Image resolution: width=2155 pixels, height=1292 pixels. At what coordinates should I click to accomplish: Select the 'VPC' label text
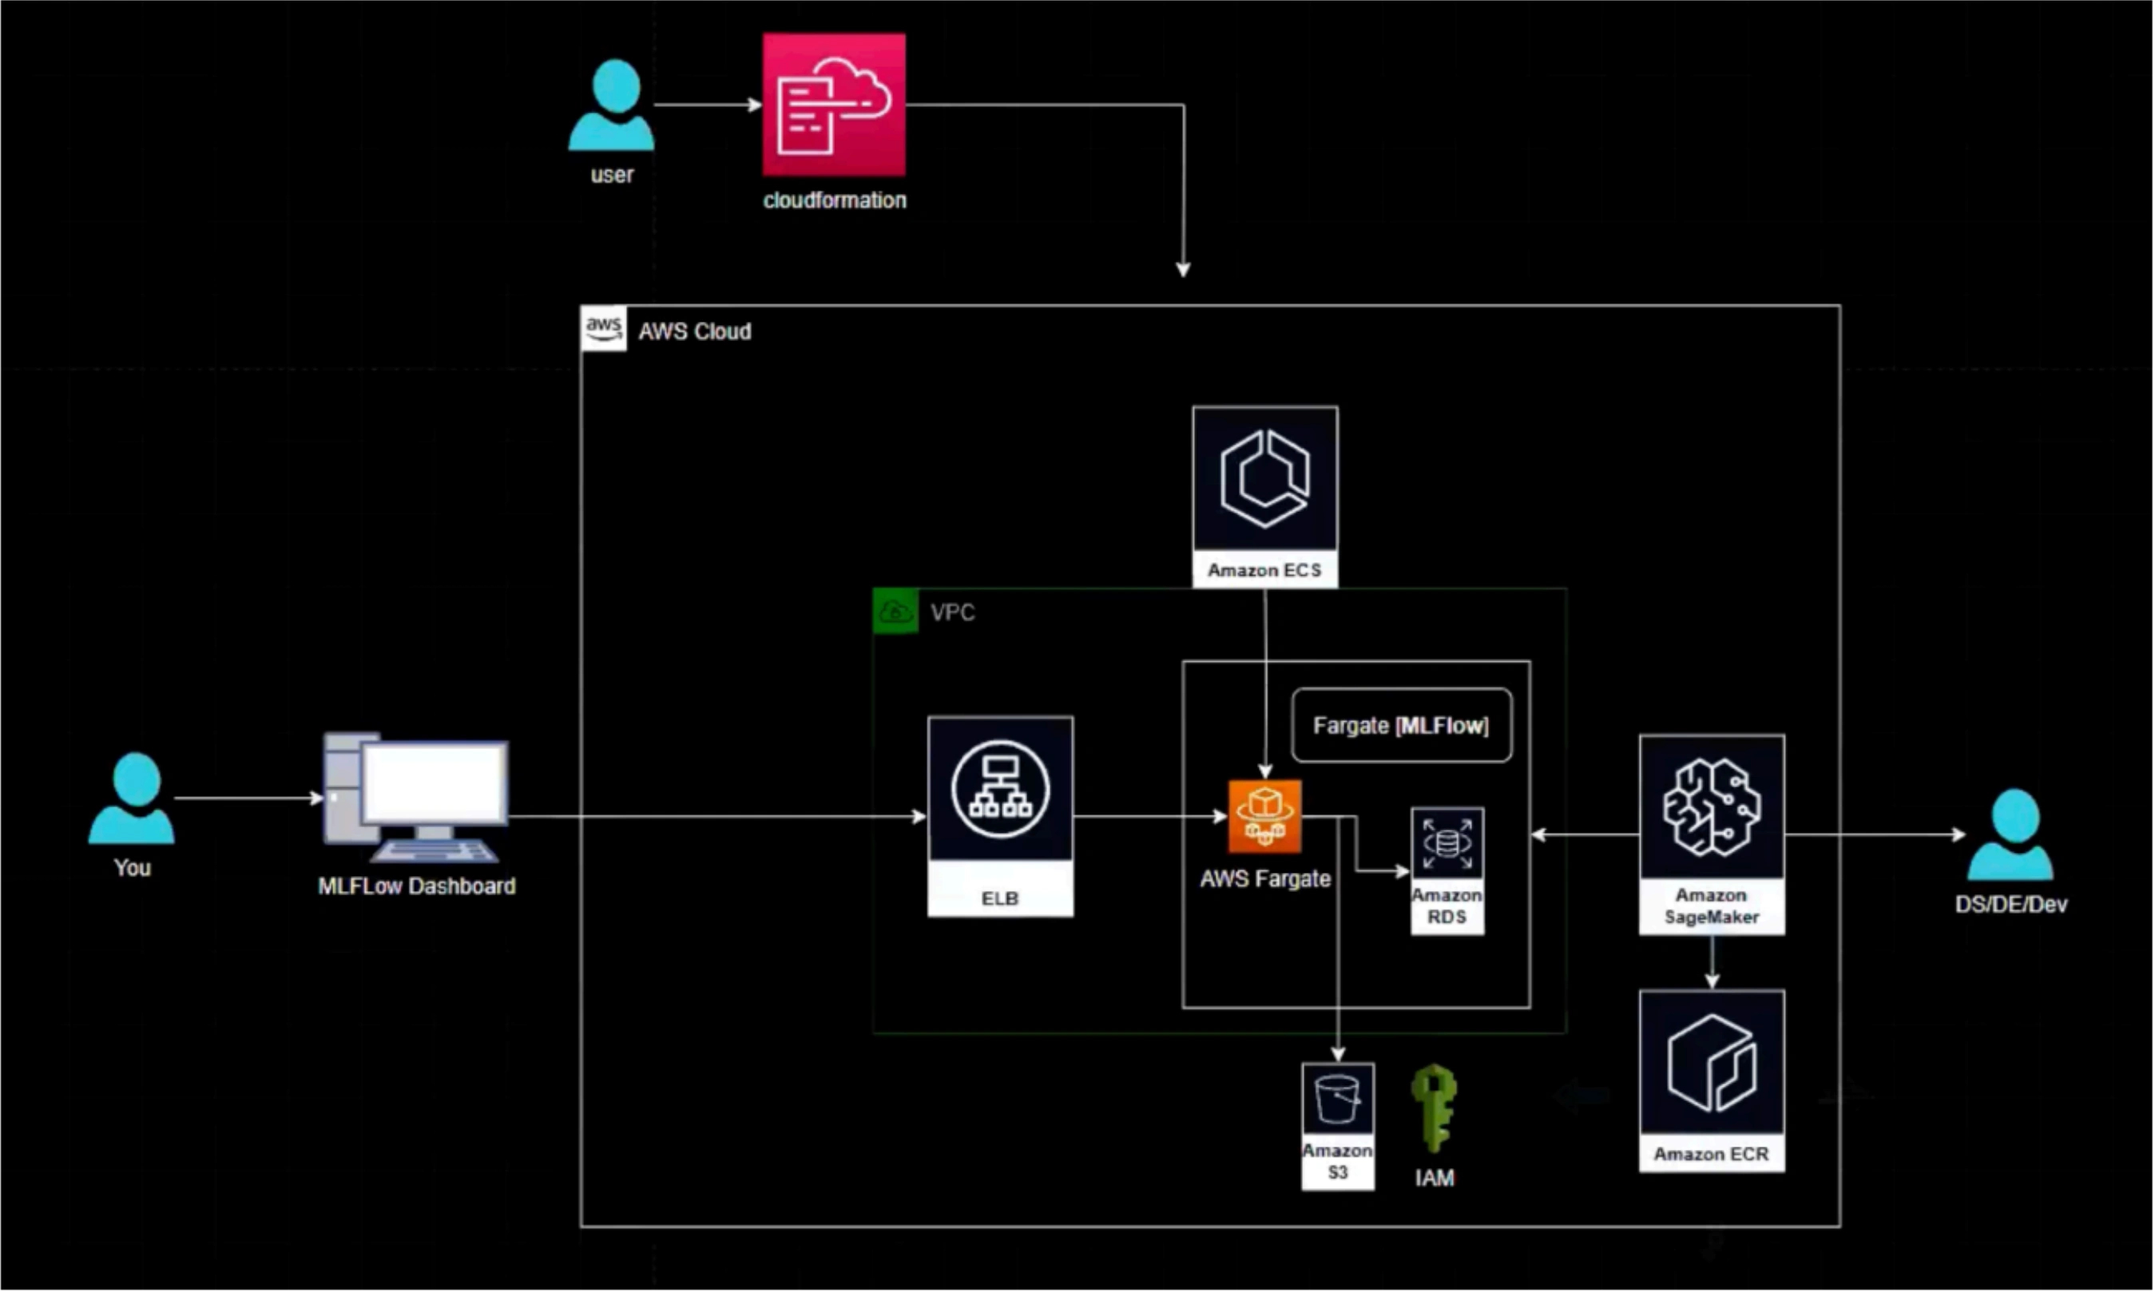tap(953, 612)
